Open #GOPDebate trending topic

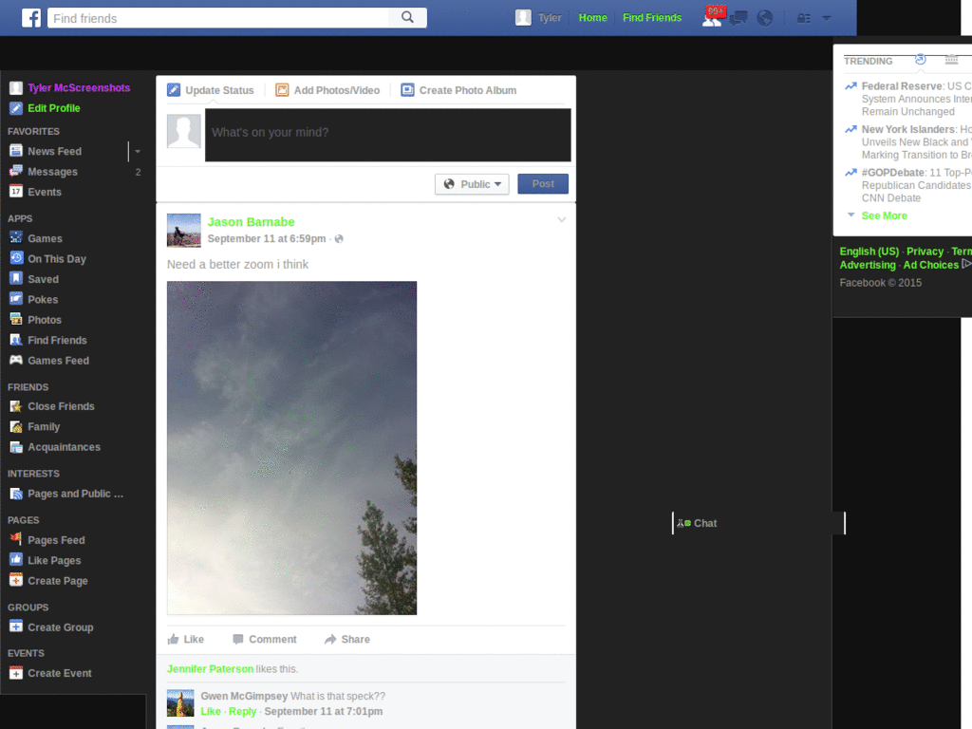point(893,173)
